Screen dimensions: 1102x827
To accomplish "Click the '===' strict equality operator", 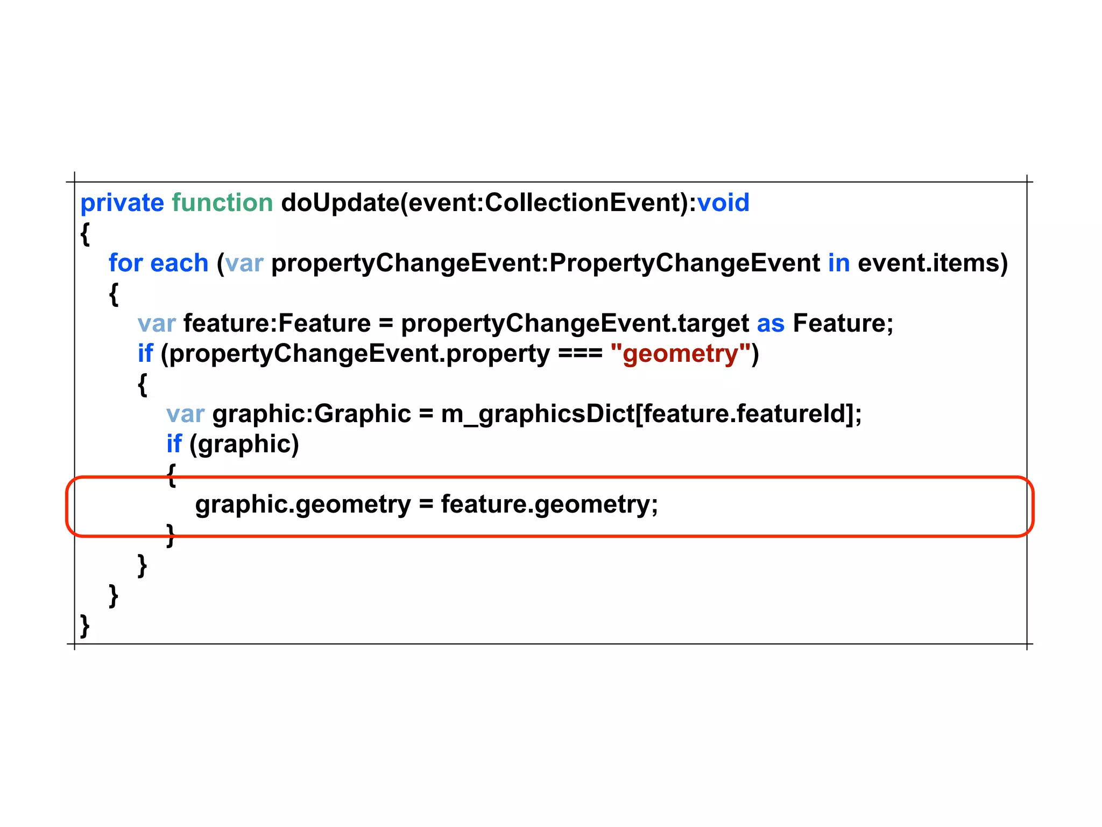I will click(x=580, y=354).
